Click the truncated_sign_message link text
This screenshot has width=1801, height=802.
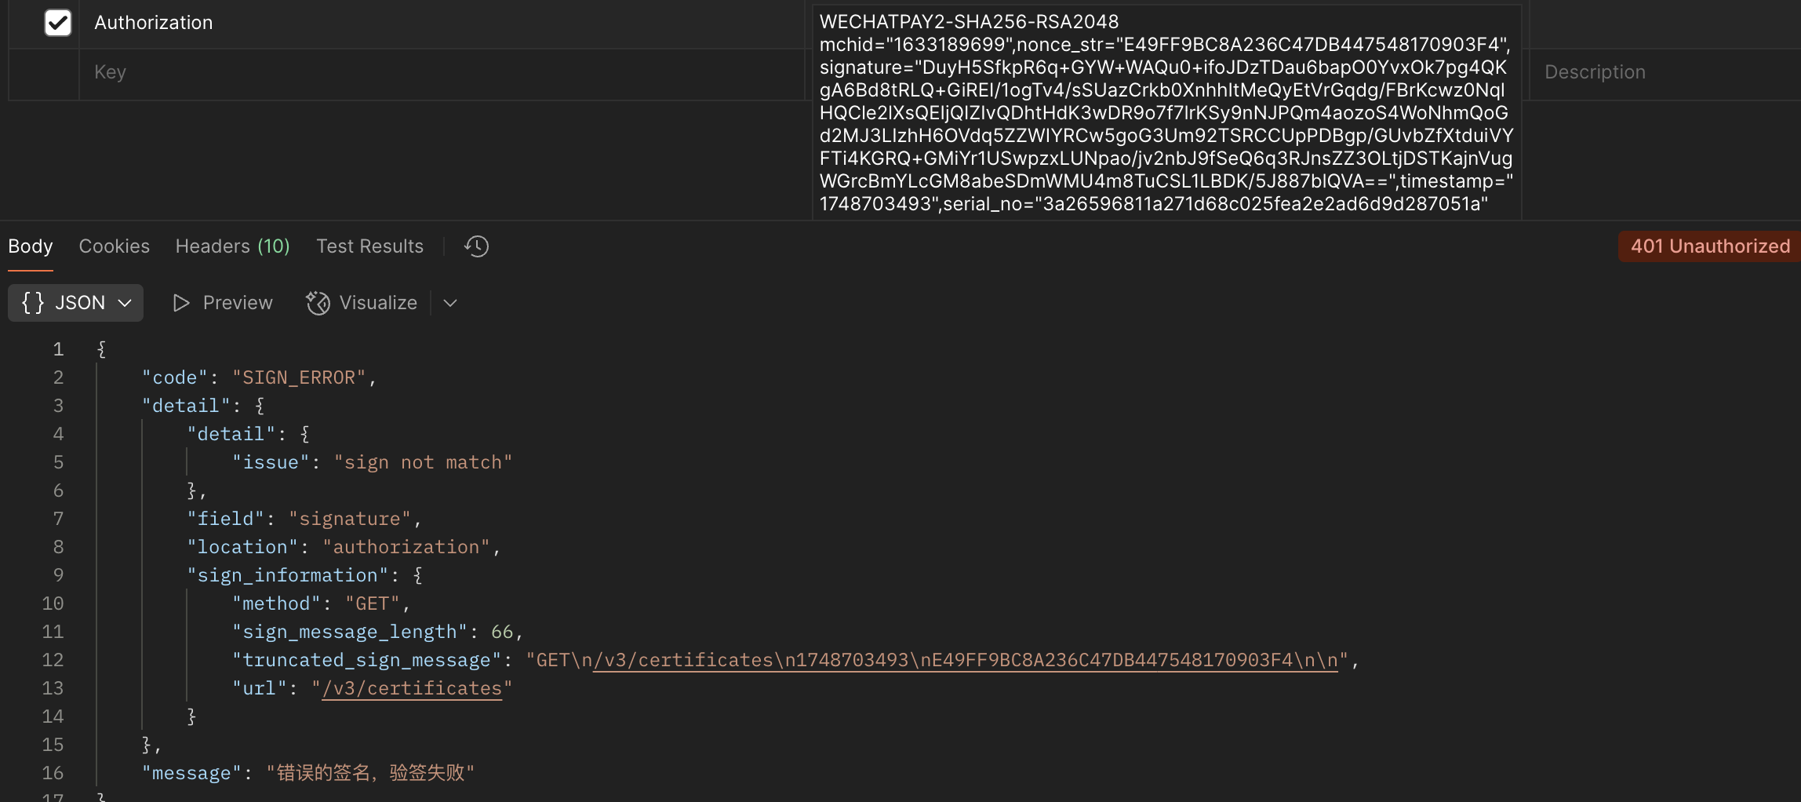tap(965, 660)
